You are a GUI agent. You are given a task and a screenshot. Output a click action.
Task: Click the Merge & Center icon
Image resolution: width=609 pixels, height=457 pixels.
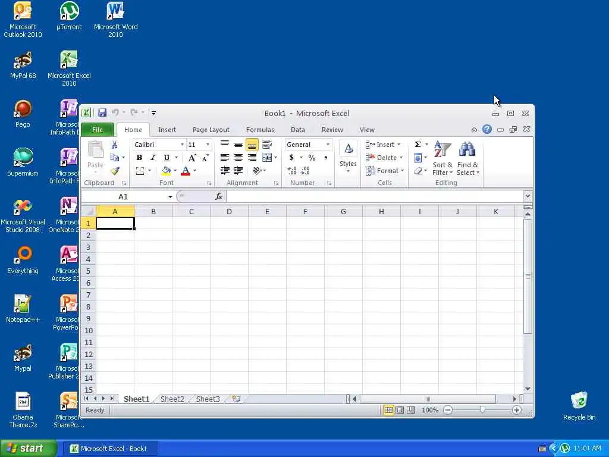click(267, 157)
